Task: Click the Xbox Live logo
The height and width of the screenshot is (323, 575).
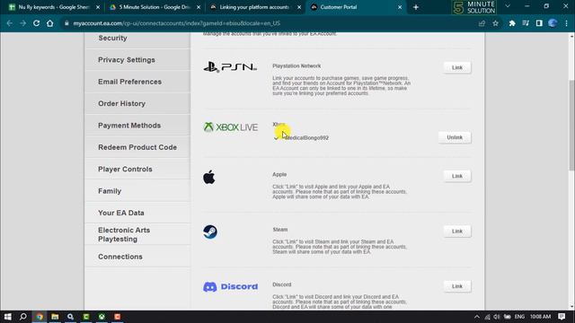Action: point(230,127)
